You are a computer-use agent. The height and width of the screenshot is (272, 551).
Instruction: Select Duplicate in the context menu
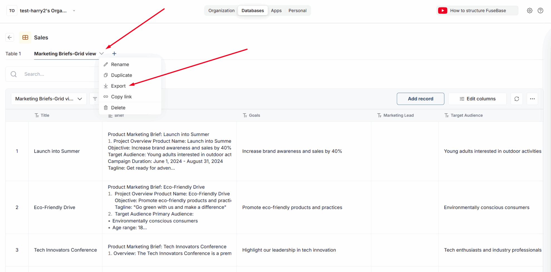pos(121,75)
